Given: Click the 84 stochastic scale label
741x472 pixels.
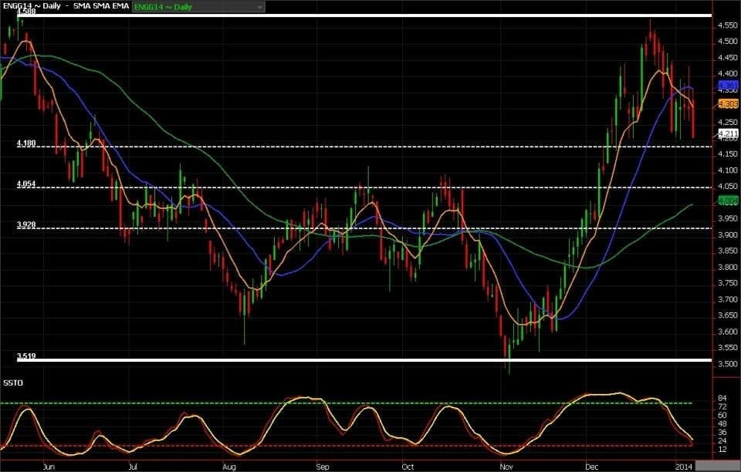Looking at the screenshot, I should [x=722, y=398].
